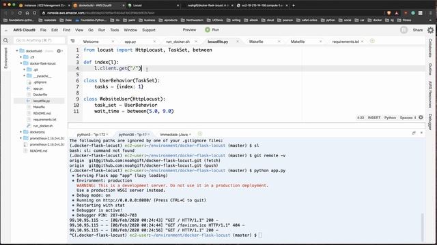Close the terminal pane with X icon

coord(421,133)
